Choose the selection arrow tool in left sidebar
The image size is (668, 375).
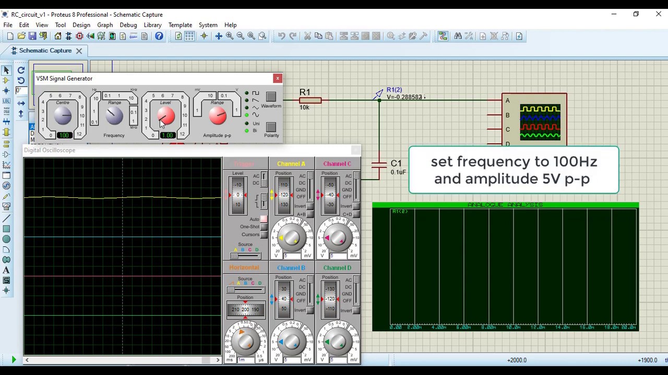(x=6, y=70)
